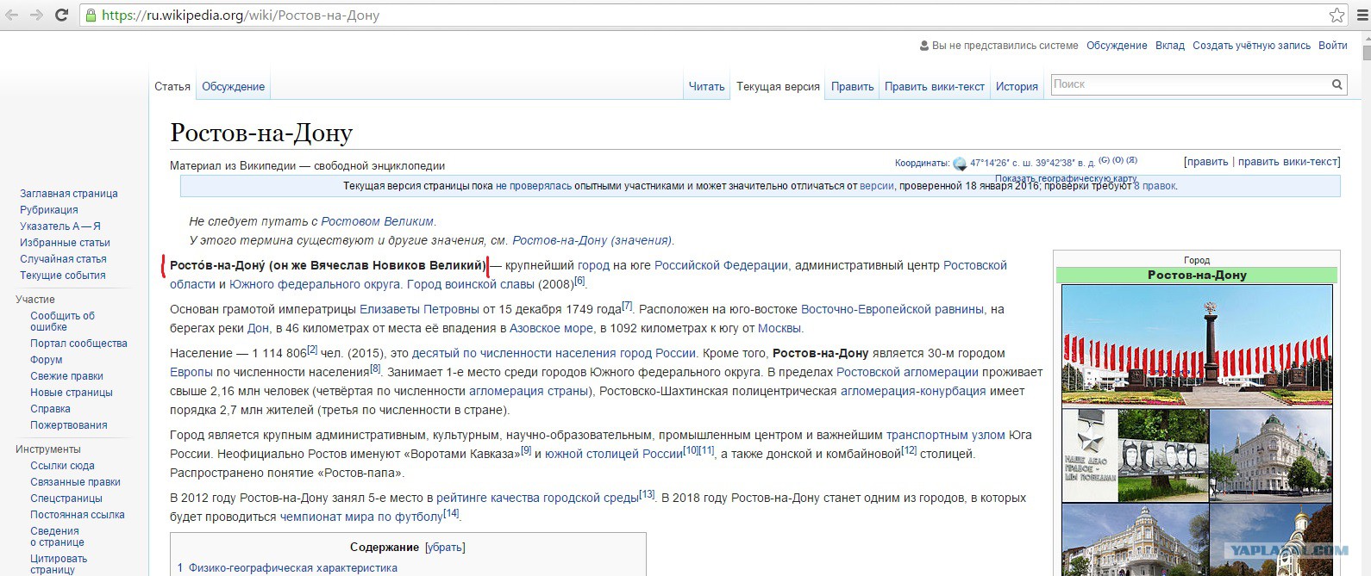Open the Справка link
The width and height of the screenshot is (1371, 576).
pyautogui.click(x=50, y=409)
